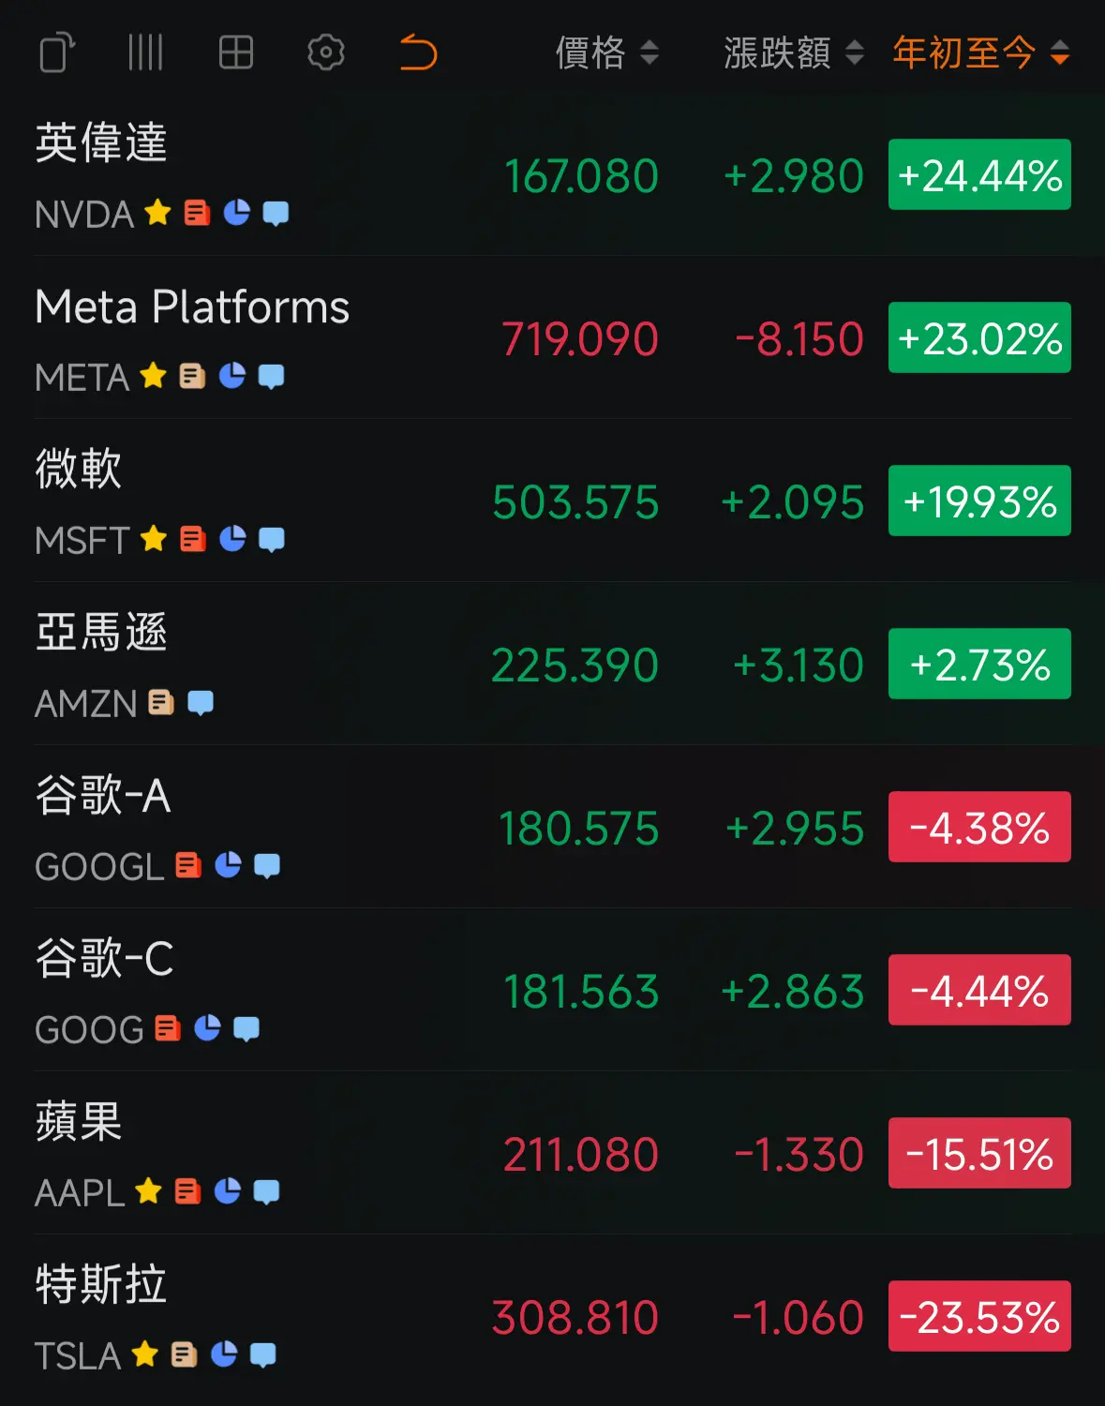
Task: Tap the +24.44% badge for NVDA
Action: 979,175
